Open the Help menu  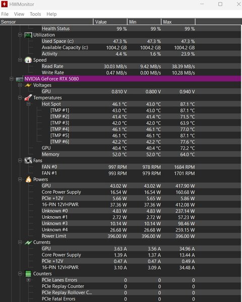[x=51, y=14]
